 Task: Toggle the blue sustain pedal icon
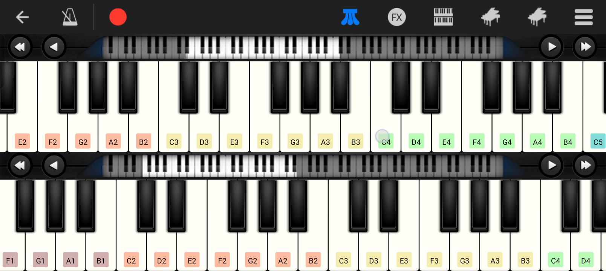(350, 17)
